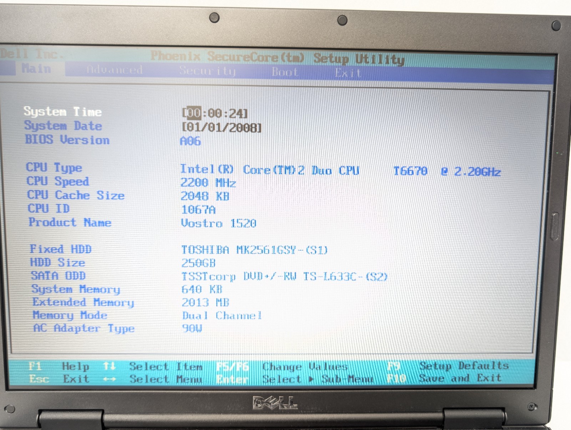This screenshot has width=571, height=430.
Task: Click the 2048 KB cache value
Action: coord(205,196)
